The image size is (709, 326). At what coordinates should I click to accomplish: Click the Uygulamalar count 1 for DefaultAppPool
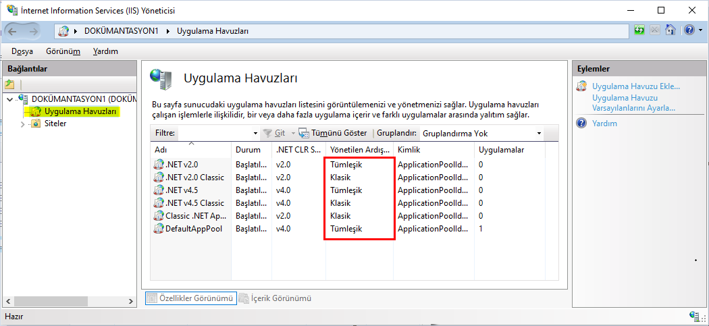[481, 229]
